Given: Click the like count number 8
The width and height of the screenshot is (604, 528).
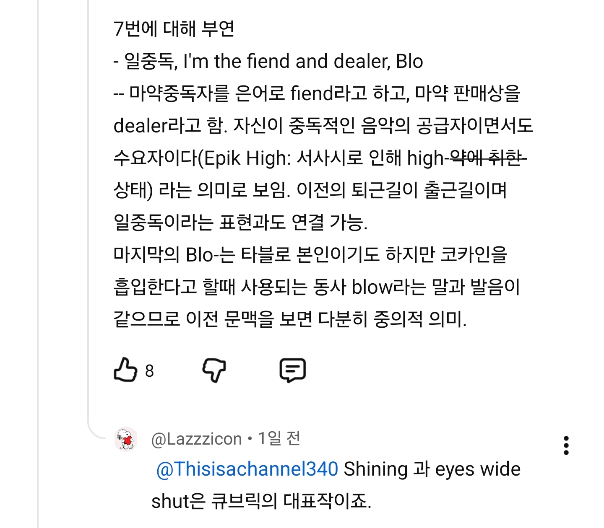Looking at the screenshot, I should coord(150,371).
